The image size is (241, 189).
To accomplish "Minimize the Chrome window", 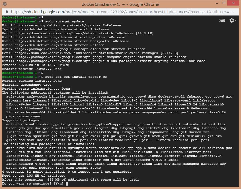I will pos(217,3).
